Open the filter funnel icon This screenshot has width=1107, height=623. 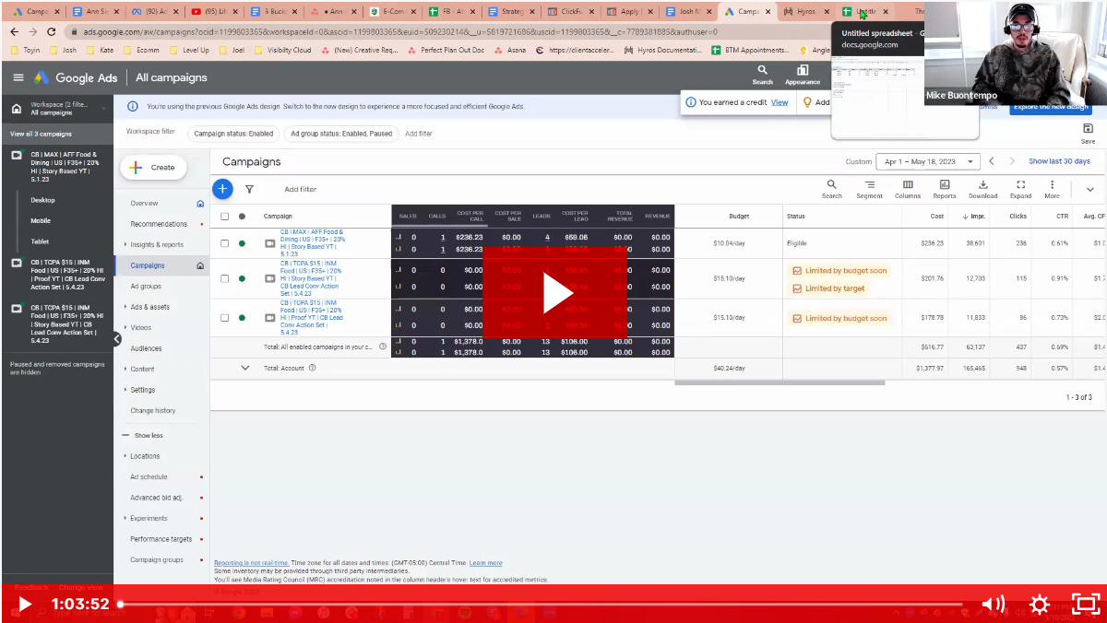point(249,189)
